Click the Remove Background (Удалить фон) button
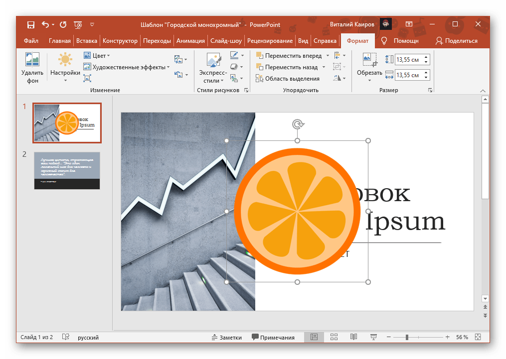Image resolution: width=506 pixels, height=359 pixels. click(32, 67)
